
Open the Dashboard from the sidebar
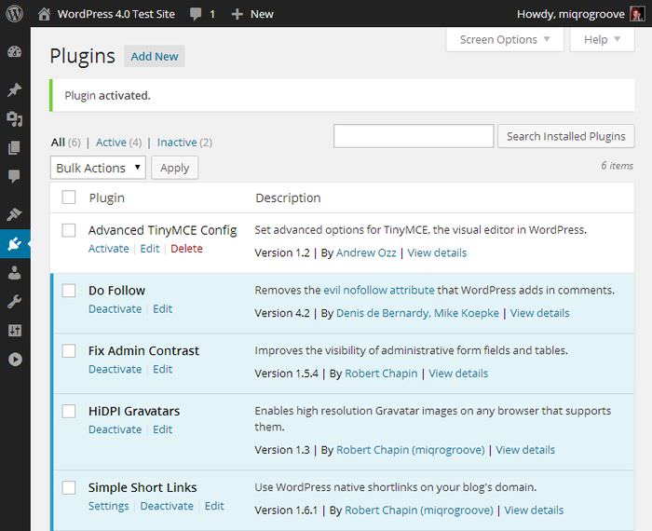tap(15, 52)
